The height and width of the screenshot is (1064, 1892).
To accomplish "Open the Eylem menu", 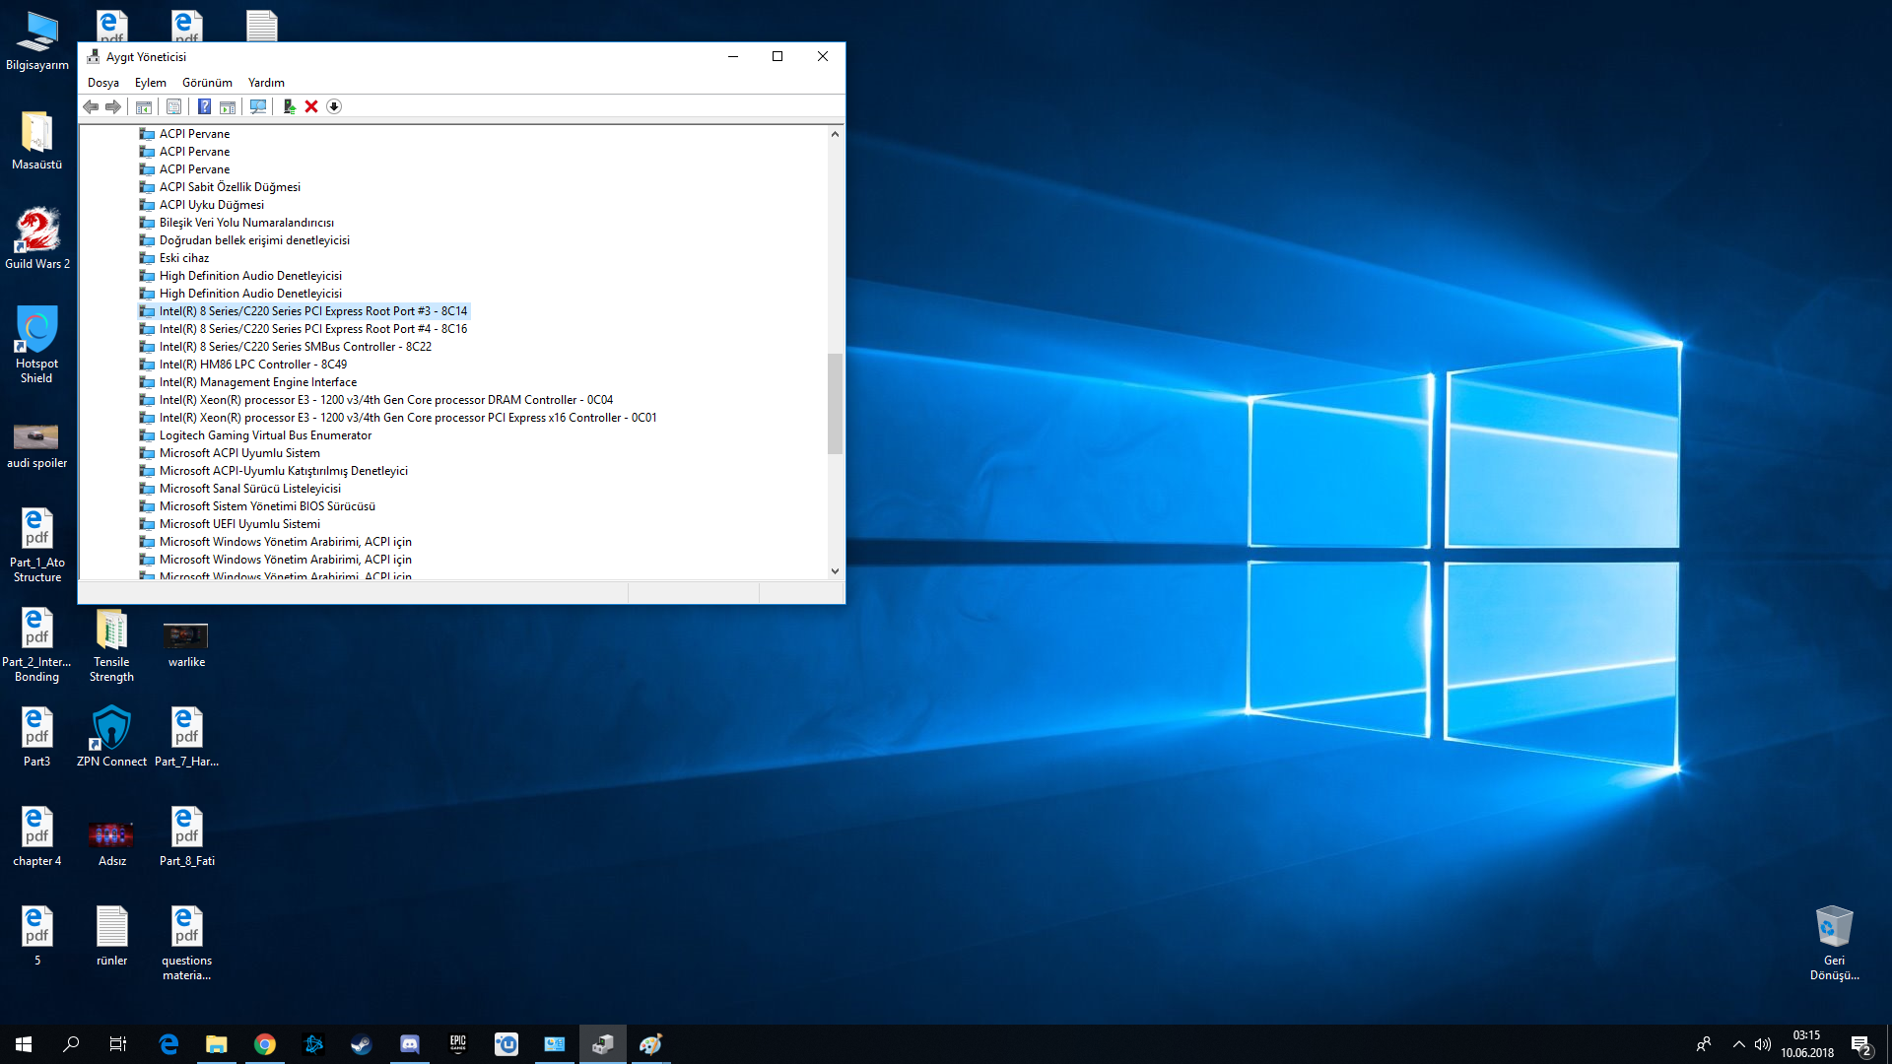I will coord(150,83).
